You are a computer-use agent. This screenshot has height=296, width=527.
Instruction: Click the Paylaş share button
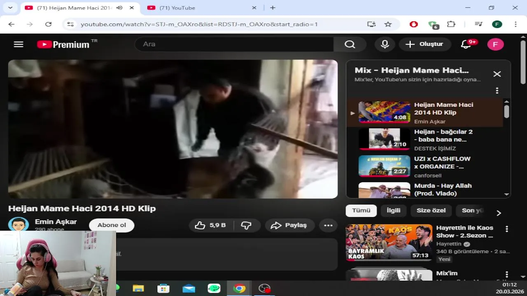(289, 225)
